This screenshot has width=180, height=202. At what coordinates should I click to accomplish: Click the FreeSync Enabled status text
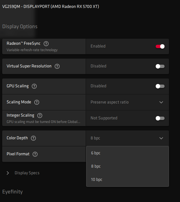pyautogui.click(x=98, y=46)
